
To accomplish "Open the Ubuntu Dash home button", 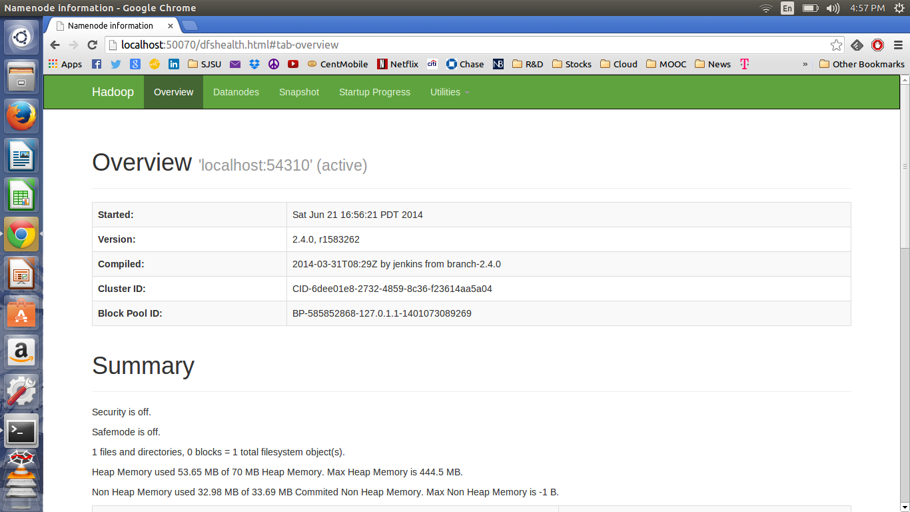I will 22,37.
